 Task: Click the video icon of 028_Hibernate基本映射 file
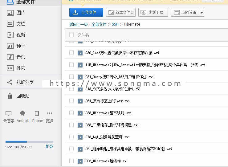point(80,113)
